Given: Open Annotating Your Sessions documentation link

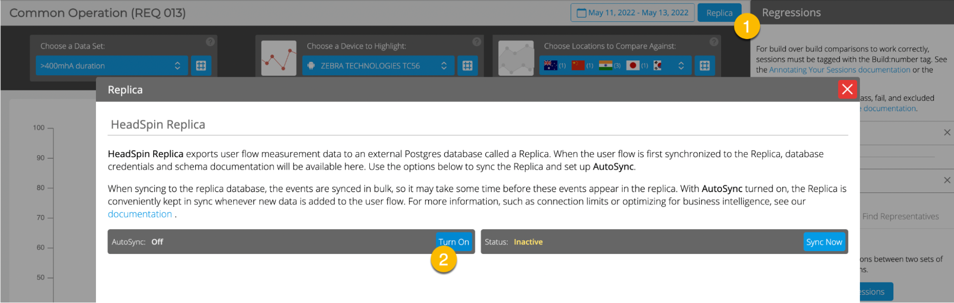Looking at the screenshot, I should [839, 70].
